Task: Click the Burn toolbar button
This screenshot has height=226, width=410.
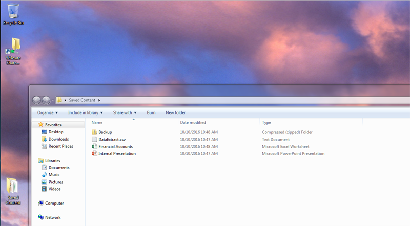Action: [151, 112]
